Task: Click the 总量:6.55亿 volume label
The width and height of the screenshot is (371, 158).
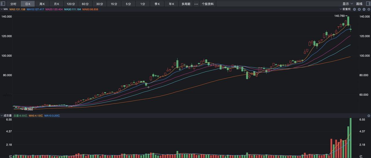Action: click(20, 116)
